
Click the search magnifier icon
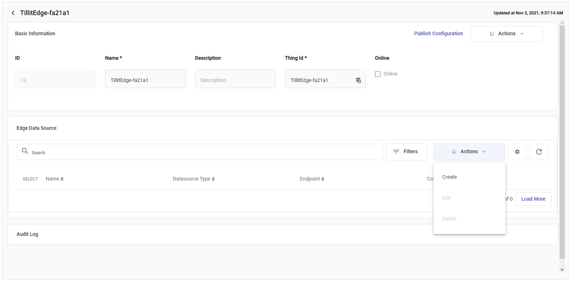tap(25, 151)
